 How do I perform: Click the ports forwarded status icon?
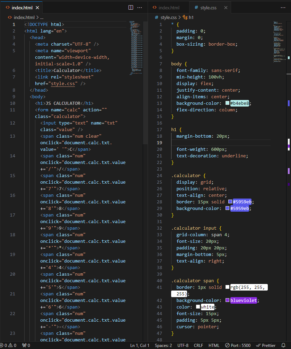click(26, 345)
